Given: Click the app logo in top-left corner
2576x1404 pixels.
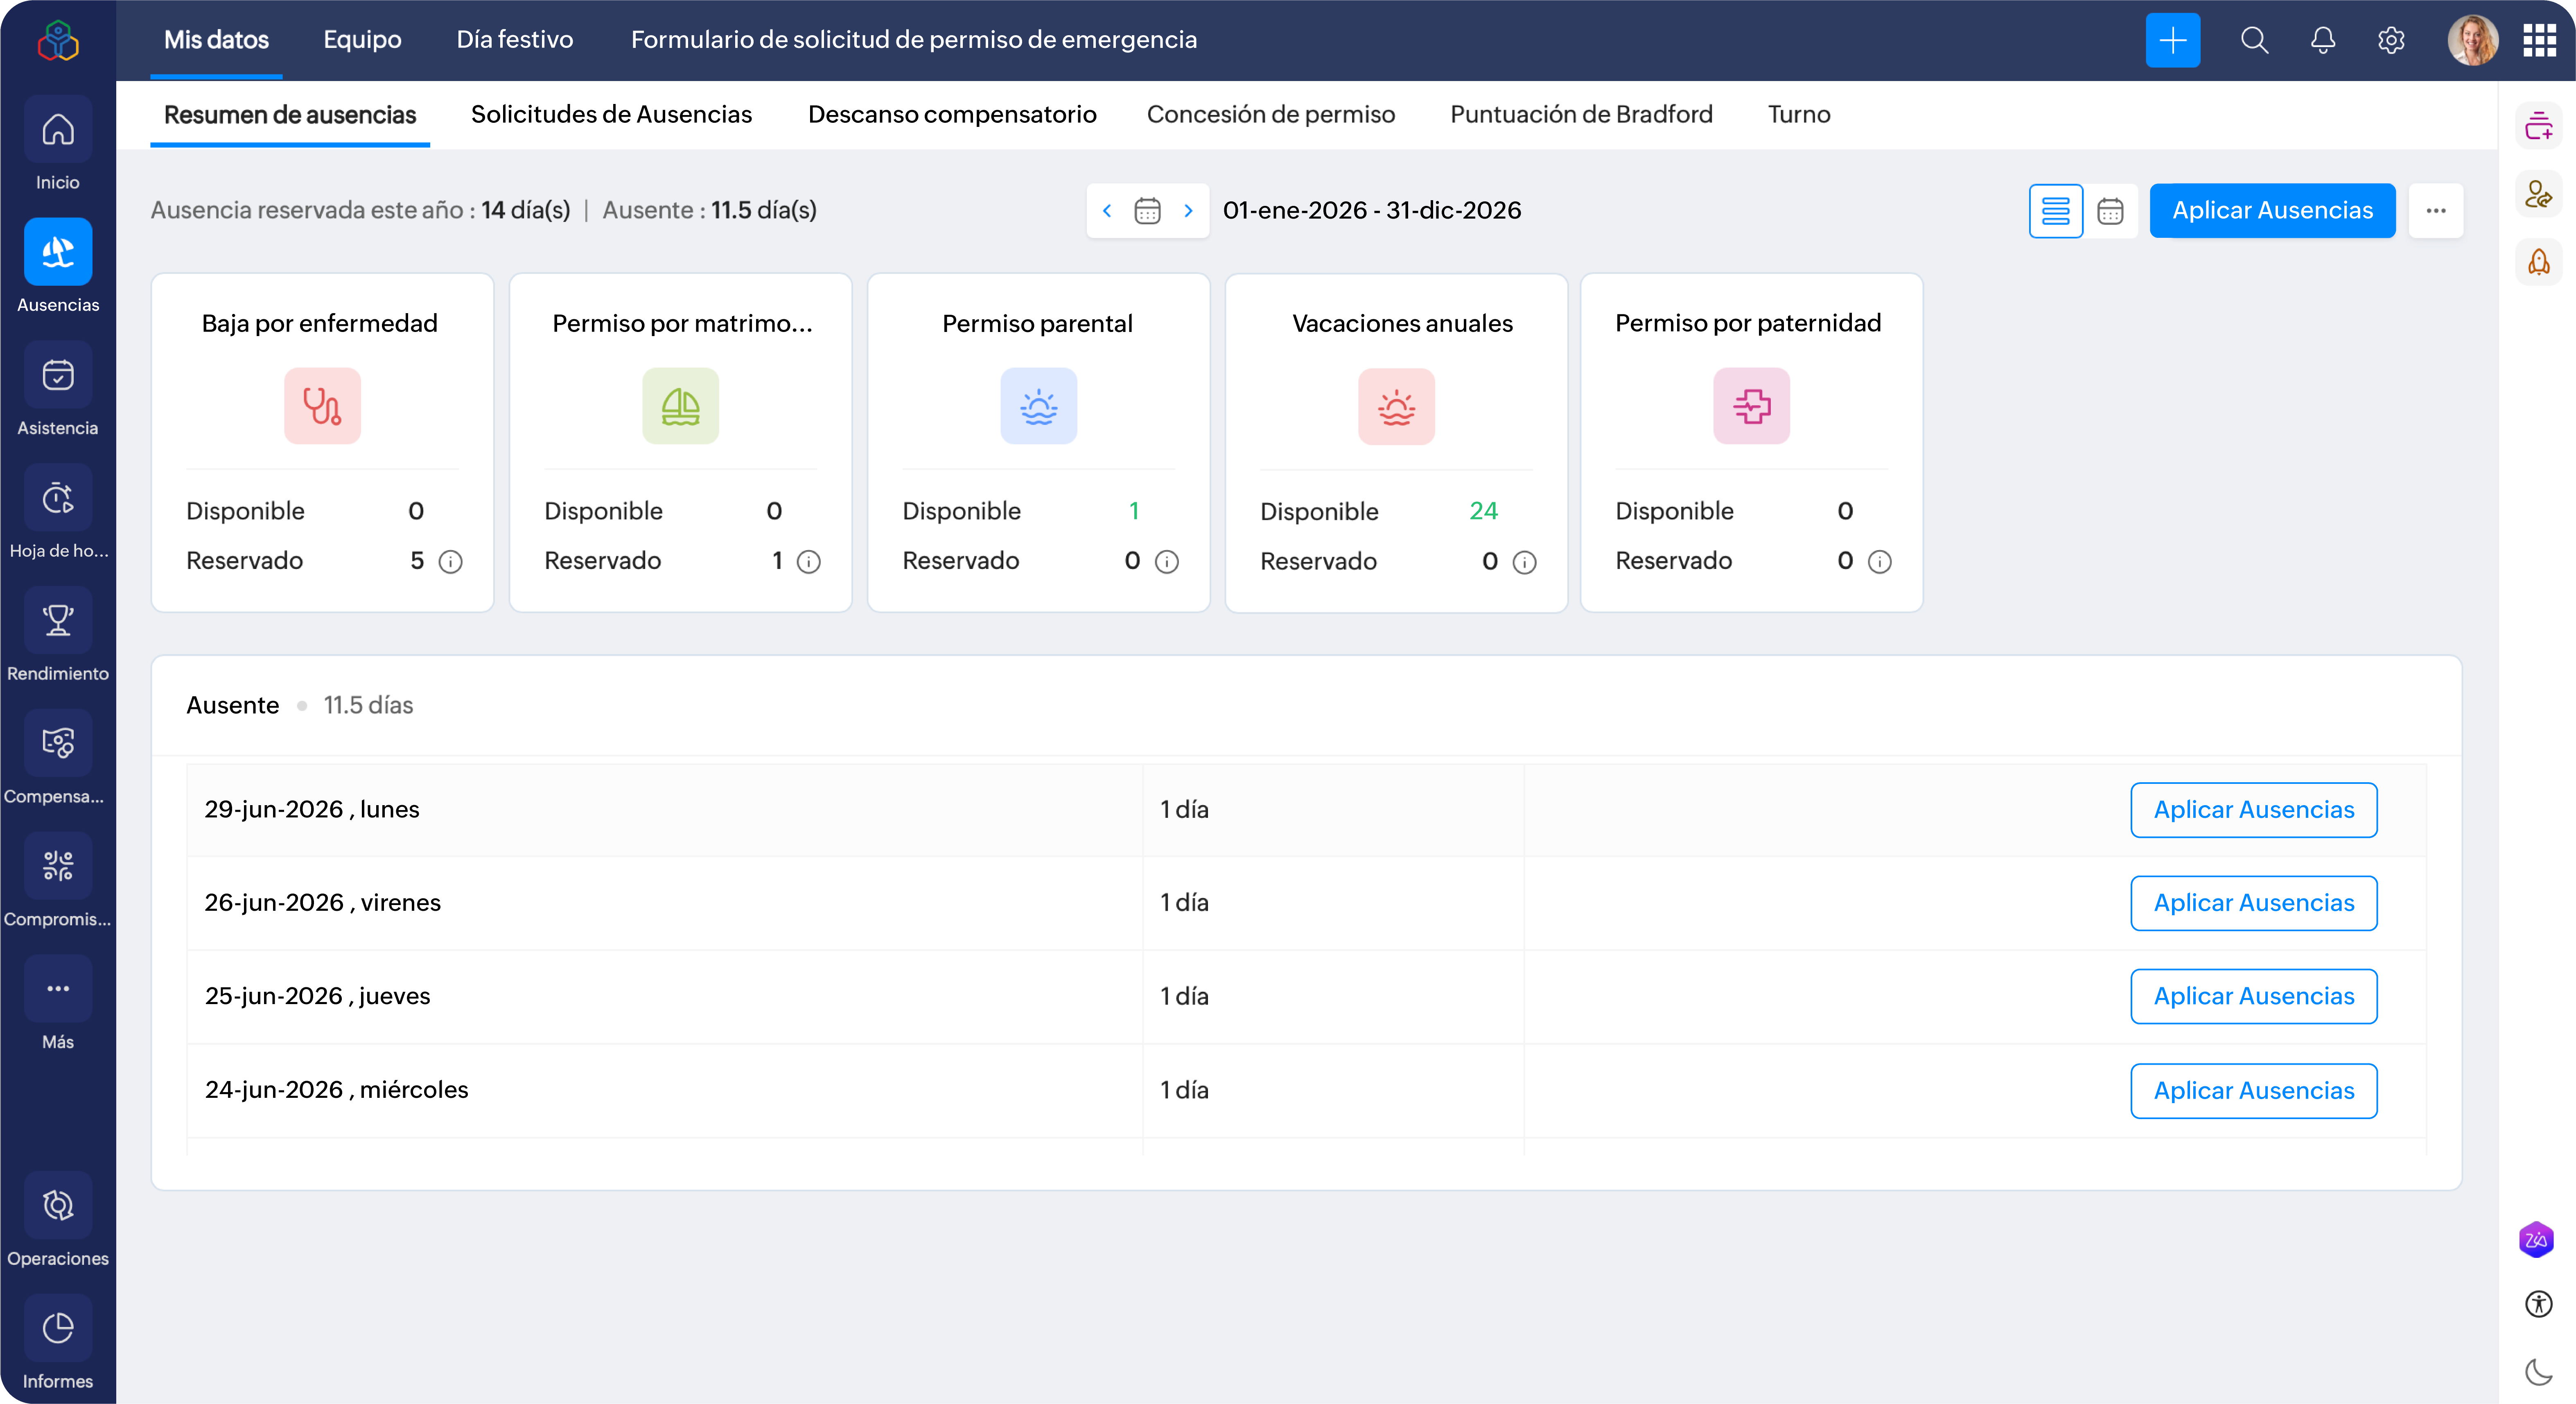Looking at the screenshot, I should pos(58,41).
